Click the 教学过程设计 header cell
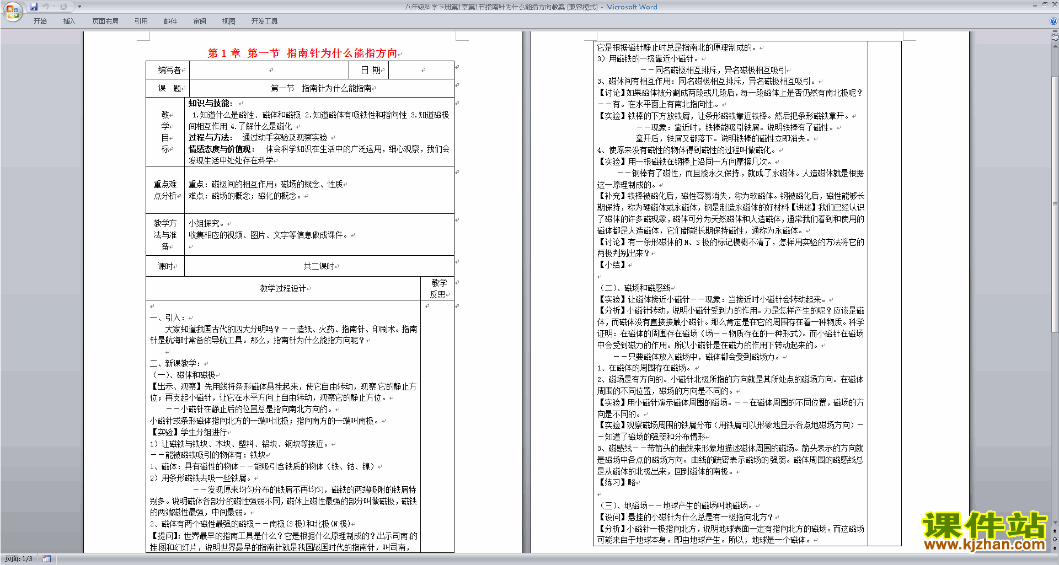 coord(283,288)
